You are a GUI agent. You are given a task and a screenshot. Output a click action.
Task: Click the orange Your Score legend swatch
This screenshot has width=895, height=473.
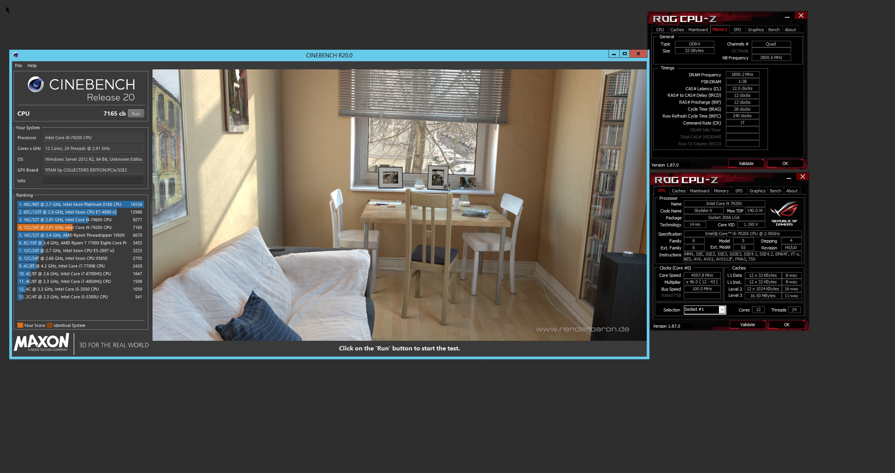pyautogui.click(x=20, y=325)
